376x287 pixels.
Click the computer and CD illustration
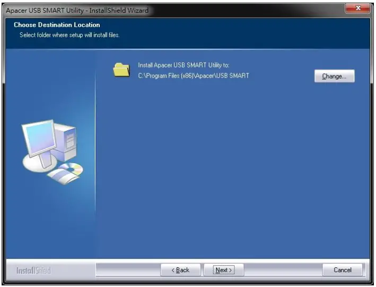point(53,152)
